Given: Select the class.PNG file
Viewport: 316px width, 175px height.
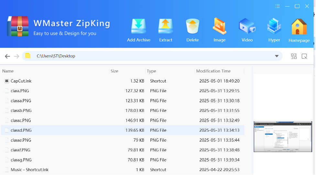Looking at the screenshot, I should 20,91.
